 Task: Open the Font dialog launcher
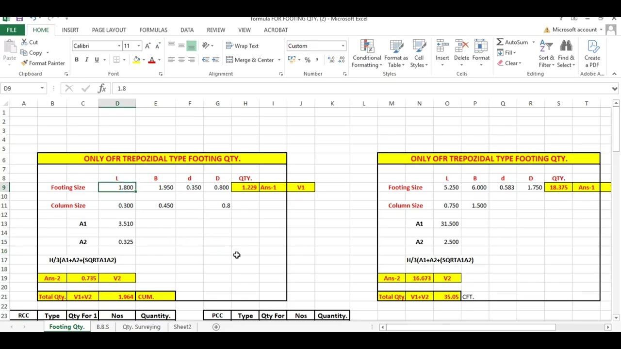[161, 74]
